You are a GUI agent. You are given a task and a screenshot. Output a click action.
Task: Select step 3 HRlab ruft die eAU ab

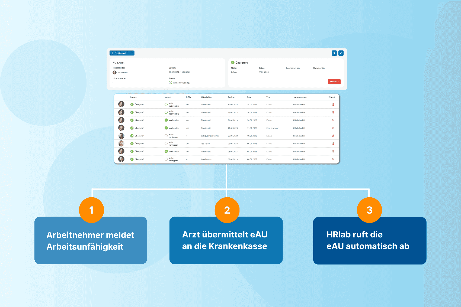coord(369,240)
